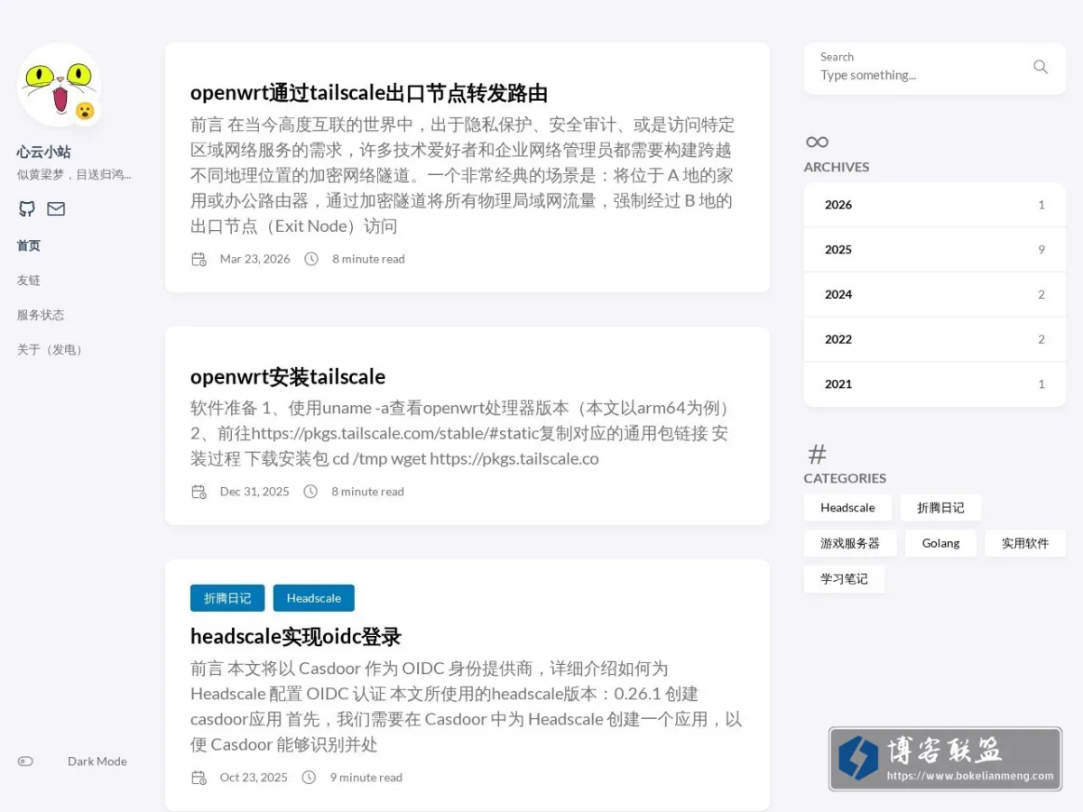Click the ARCHIVES heading

click(x=837, y=167)
